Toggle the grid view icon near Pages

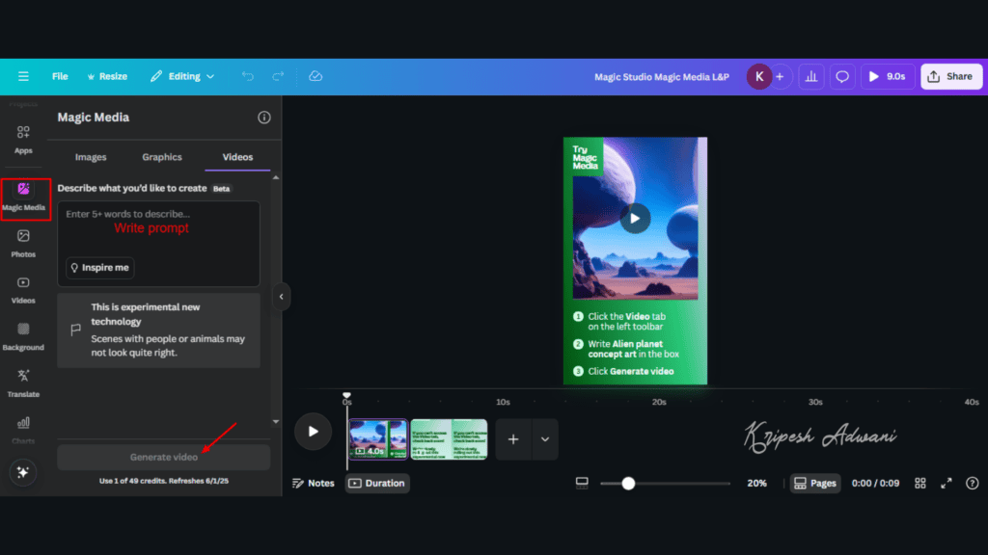[919, 483]
